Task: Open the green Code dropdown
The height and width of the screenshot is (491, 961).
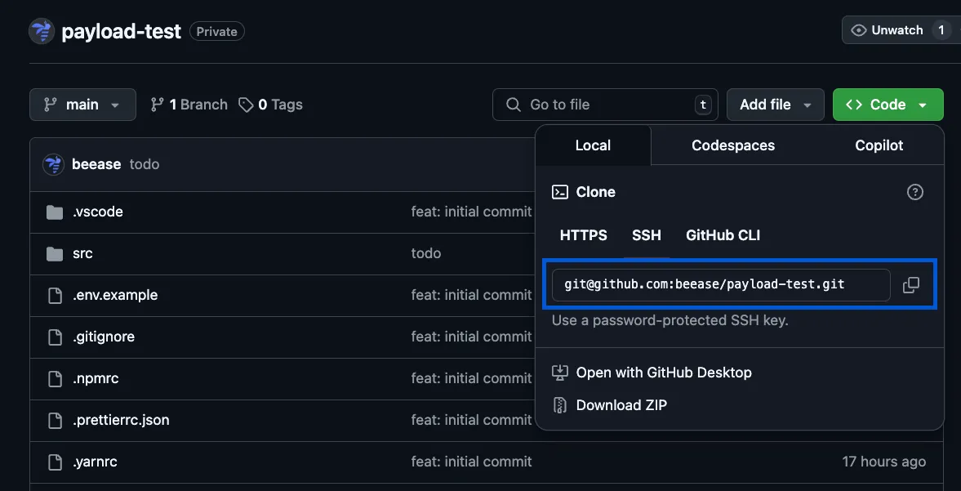Action: click(888, 104)
